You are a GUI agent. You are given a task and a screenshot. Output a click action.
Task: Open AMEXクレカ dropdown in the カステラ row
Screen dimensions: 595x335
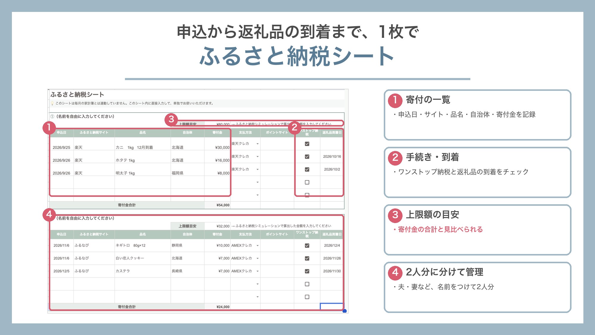click(x=257, y=271)
